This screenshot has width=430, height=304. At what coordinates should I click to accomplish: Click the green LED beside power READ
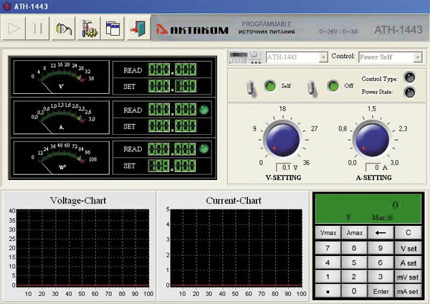tap(204, 148)
